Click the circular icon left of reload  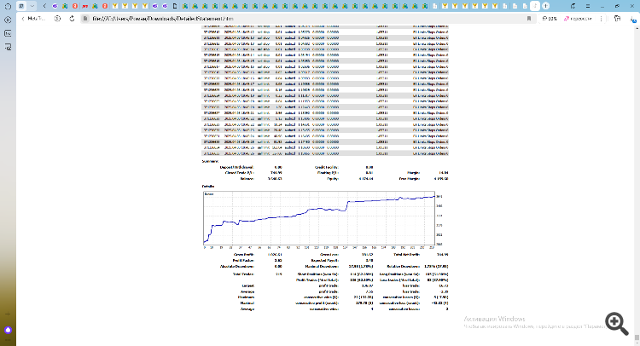pos(57,19)
